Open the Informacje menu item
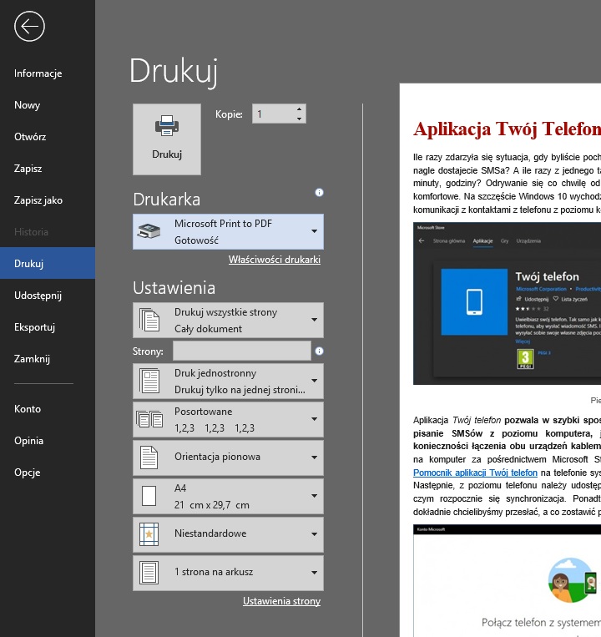The width and height of the screenshot is (601, 637). [x=48, y=73]
